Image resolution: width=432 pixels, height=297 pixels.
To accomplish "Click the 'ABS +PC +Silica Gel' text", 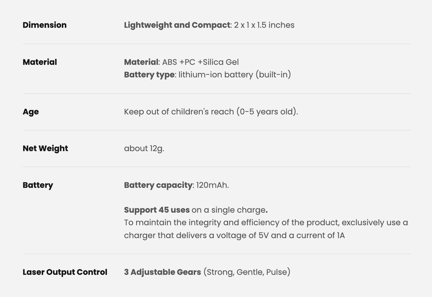I will tap(200, 62).
